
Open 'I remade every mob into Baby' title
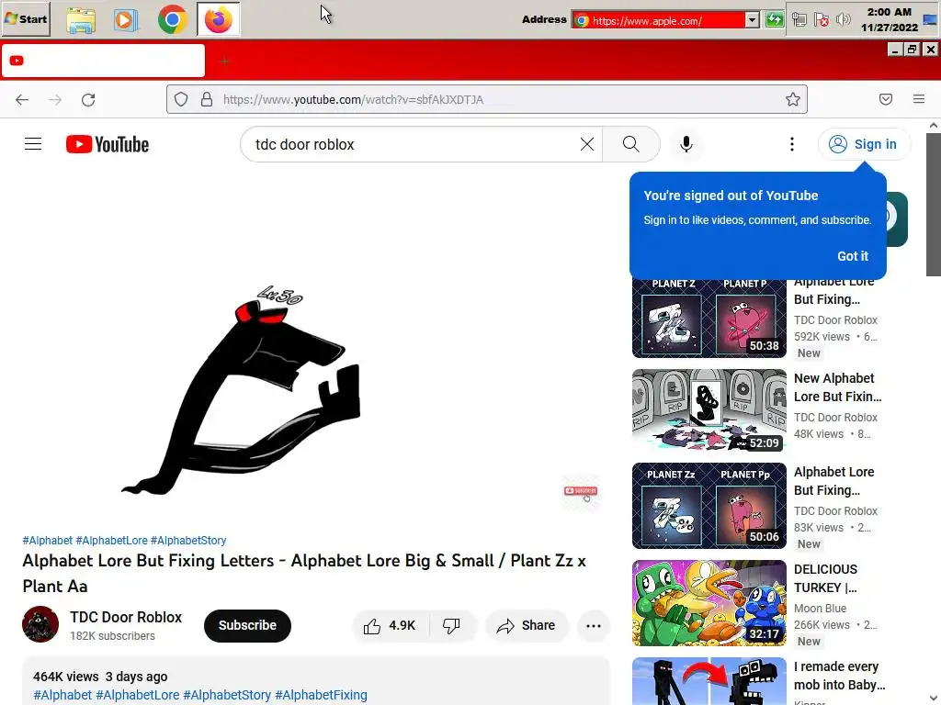point(840,676)
